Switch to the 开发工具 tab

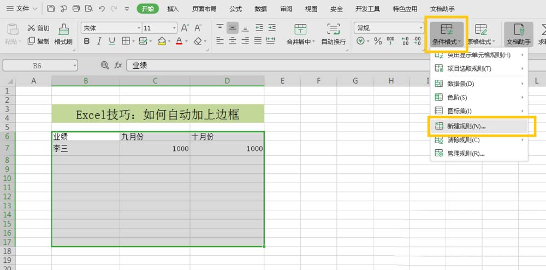tap(367, 9)
